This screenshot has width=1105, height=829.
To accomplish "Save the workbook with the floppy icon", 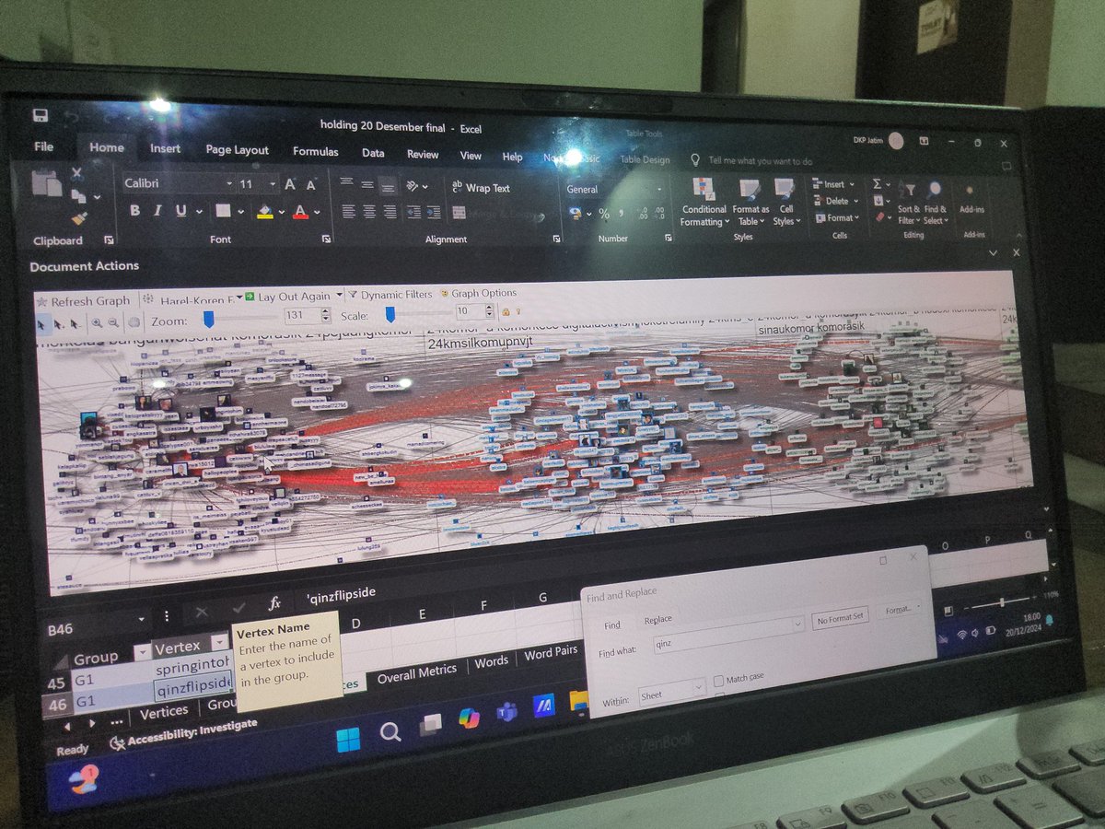I will tap(40, 115).
